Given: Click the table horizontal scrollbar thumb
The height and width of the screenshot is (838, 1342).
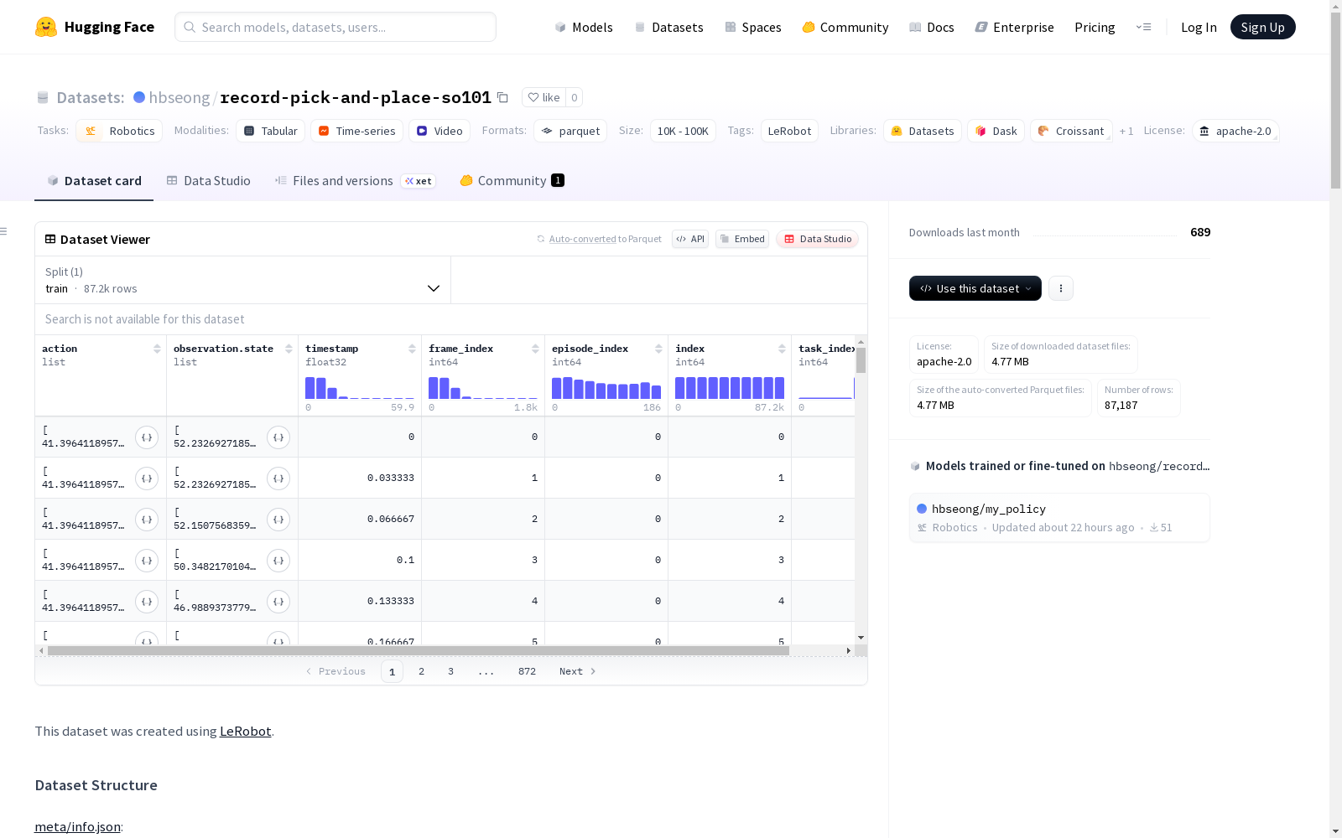Looking at the screenshot, I should tap(419, 650).
